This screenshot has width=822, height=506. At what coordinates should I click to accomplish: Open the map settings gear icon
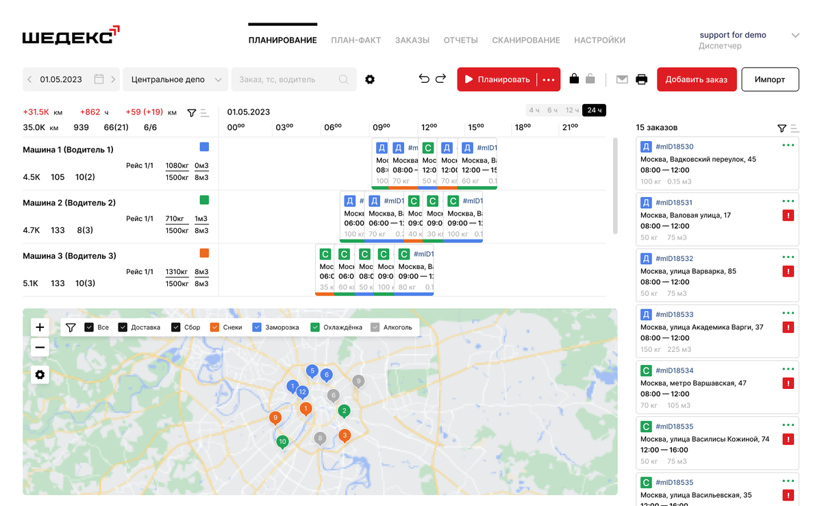pos(40,375)
